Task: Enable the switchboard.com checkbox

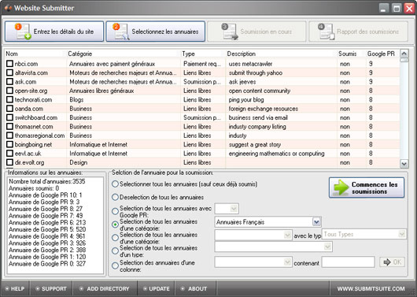Action: coord(10,117)
